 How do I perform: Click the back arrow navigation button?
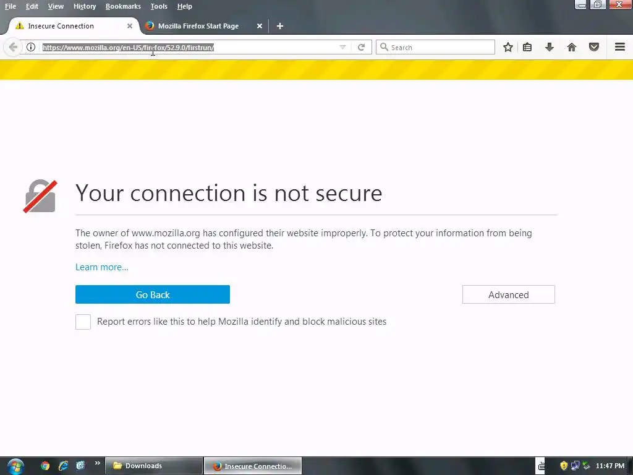click(13, 47)
